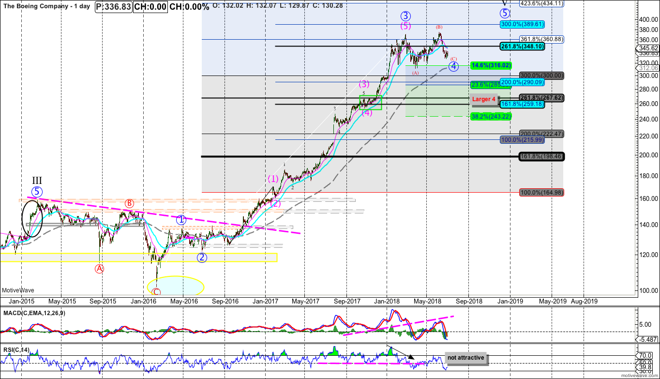Click the Roman numeral V wave label
Image resolution: width=660 pixels, height=379 pixels.
click(505, 2)
